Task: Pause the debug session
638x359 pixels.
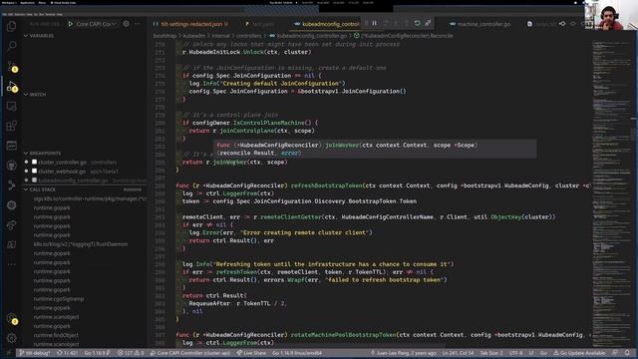Action: coord(375,23)
